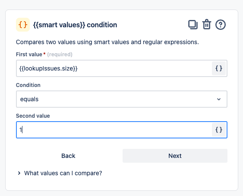243x196 pixels.
Task: Select the {{smart values}} condition title
Action: coord(75,25)
